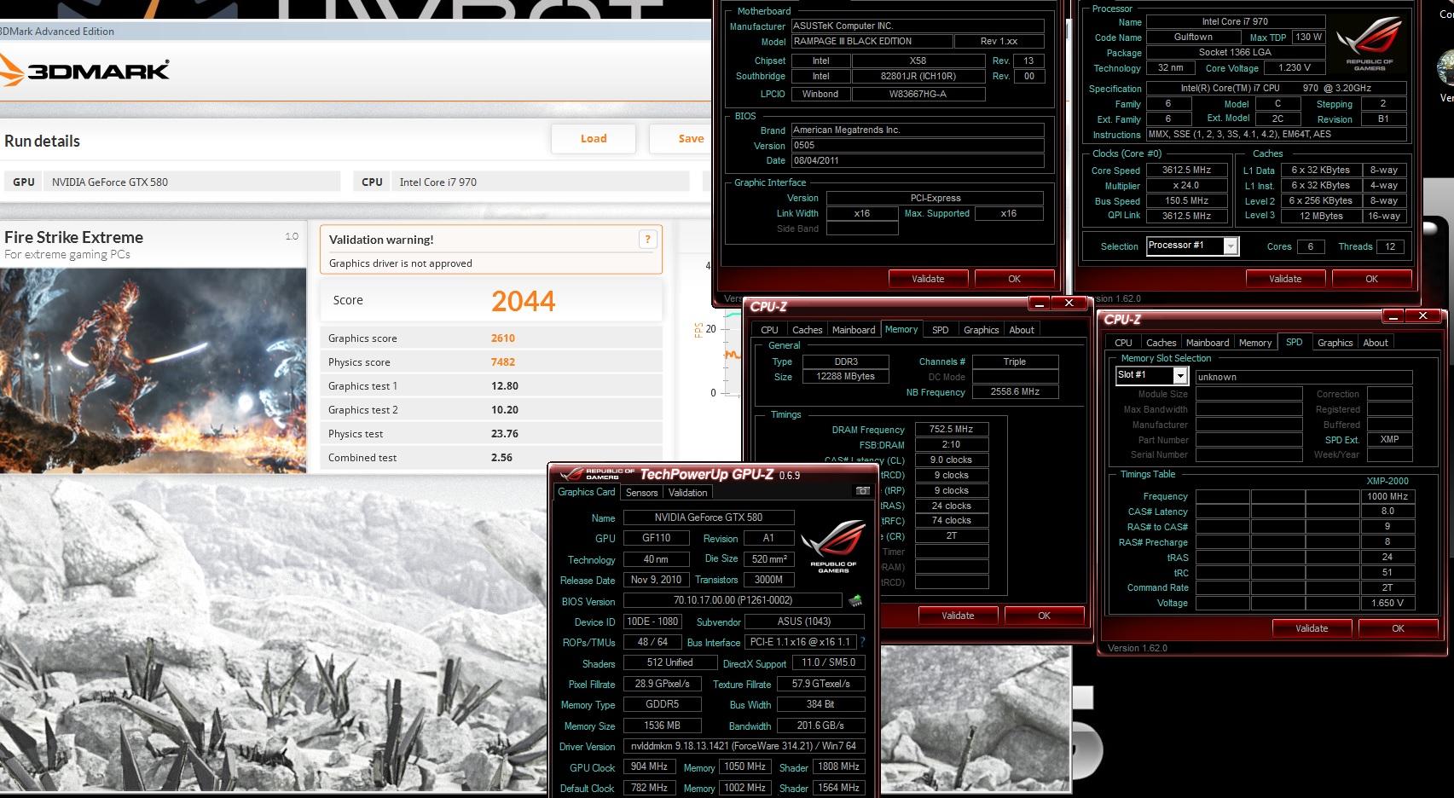1454x798 pixels.
Task: Click the 3DMark CPU field Intel Core i7 970
Action: click(x=541, y=182)
